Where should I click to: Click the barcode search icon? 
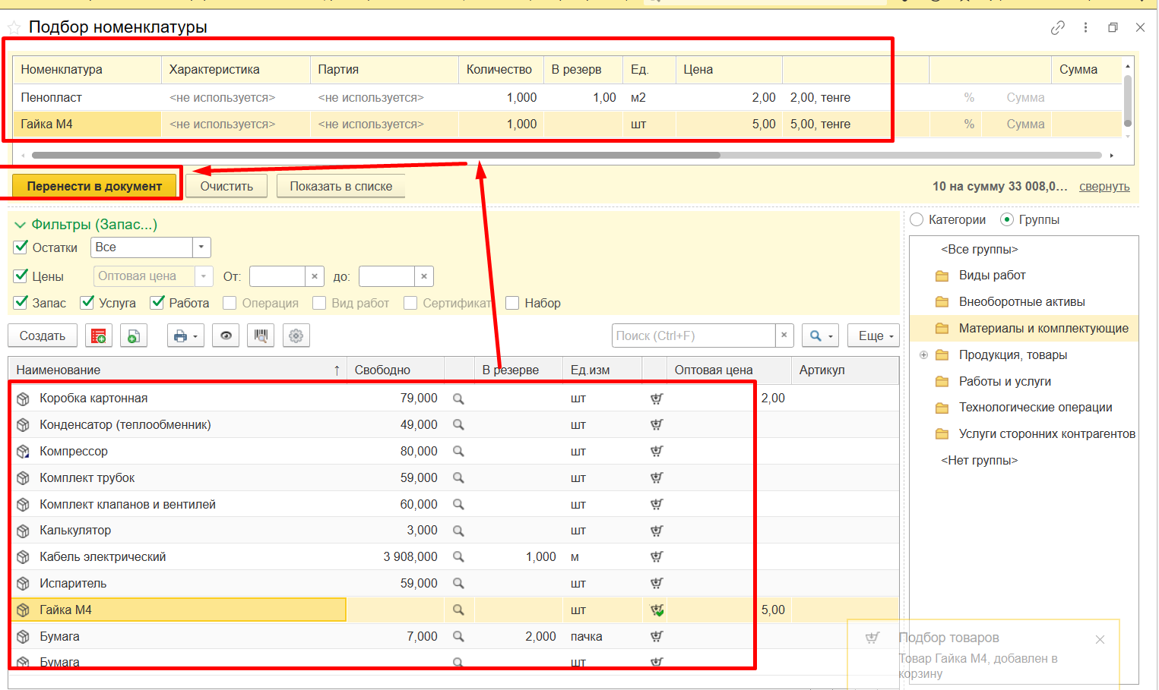(x=261, y=336)
